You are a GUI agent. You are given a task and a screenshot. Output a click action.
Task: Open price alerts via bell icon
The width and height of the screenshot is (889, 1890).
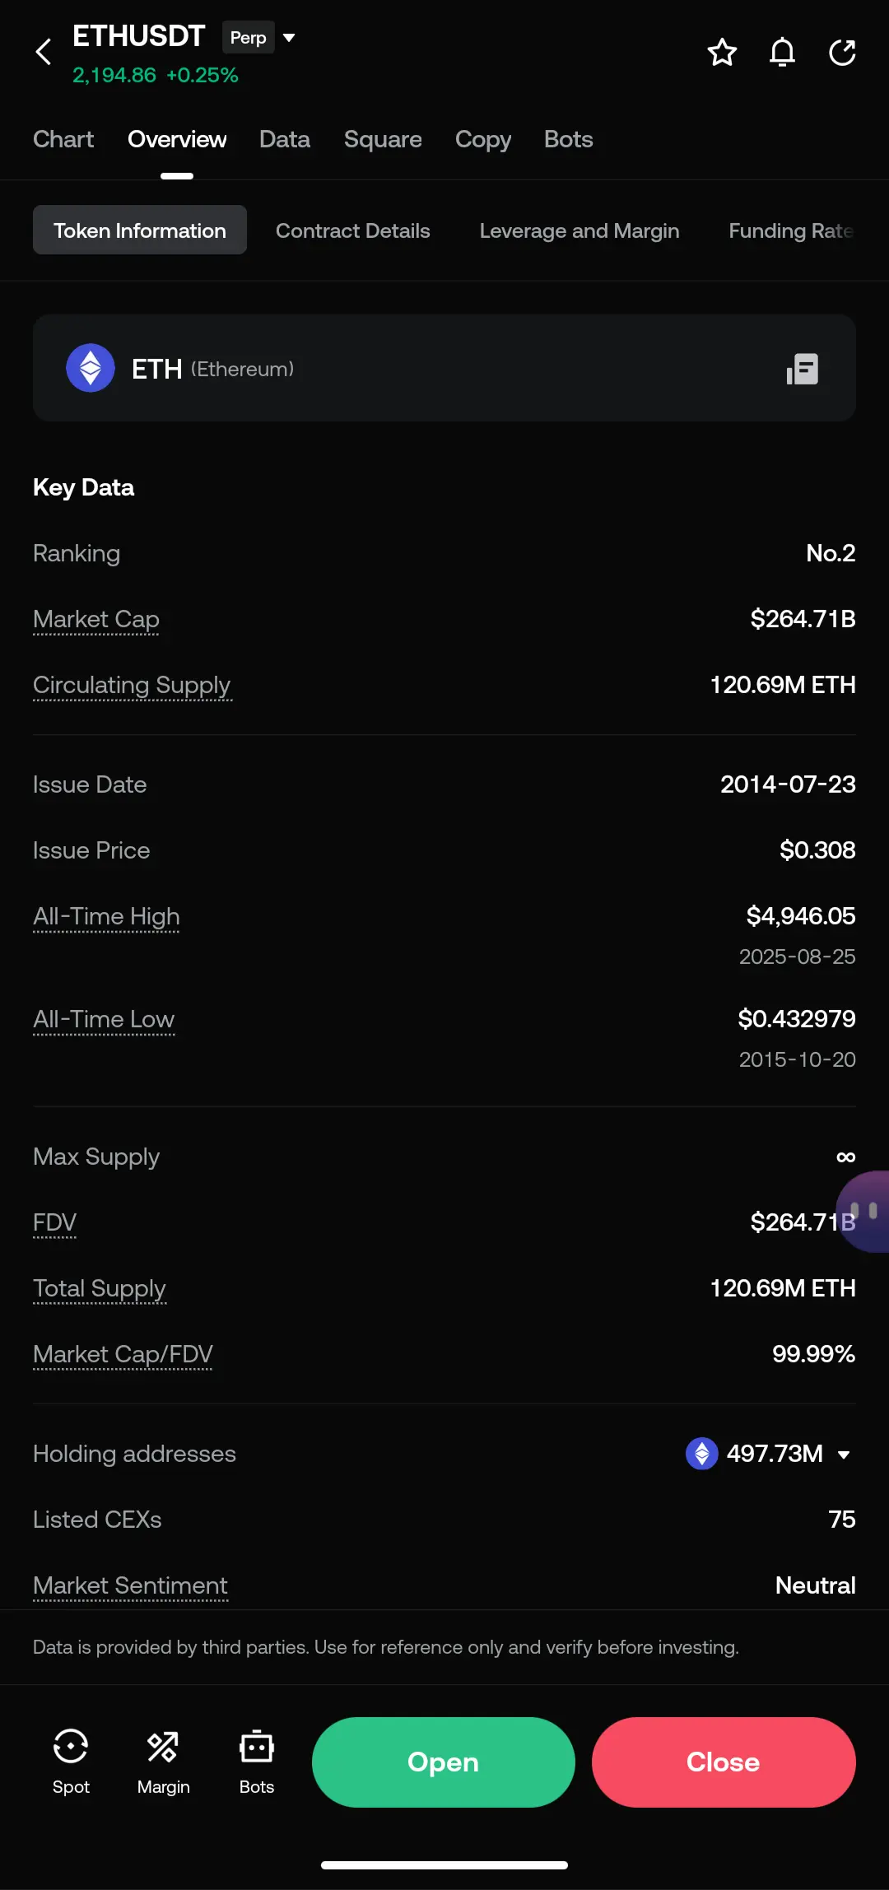pos(782,53)
